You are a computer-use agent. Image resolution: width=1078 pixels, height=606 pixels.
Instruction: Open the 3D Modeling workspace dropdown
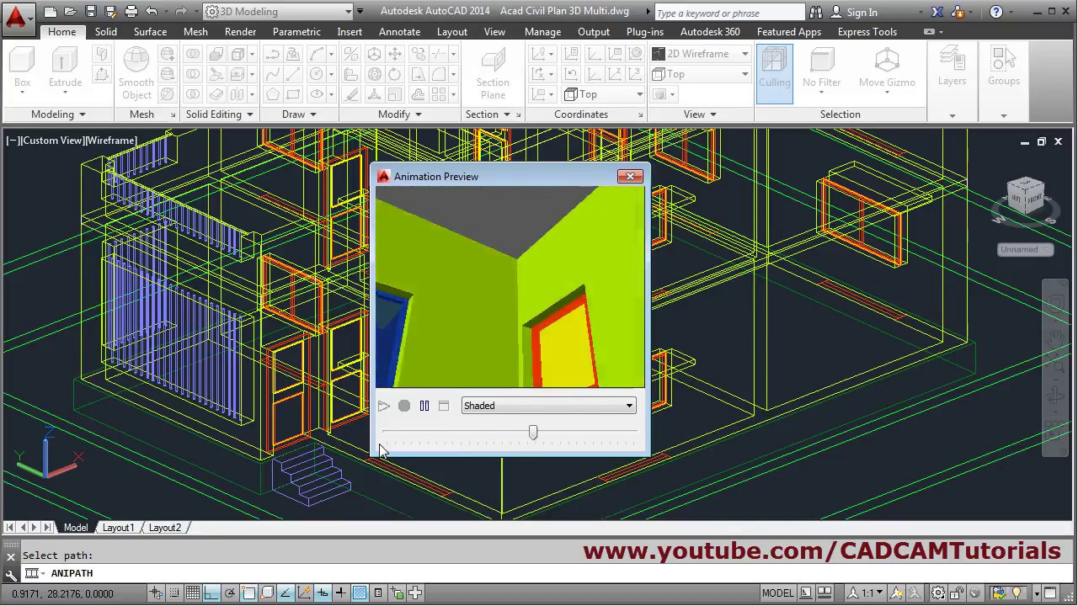click(x=278, y=12)
